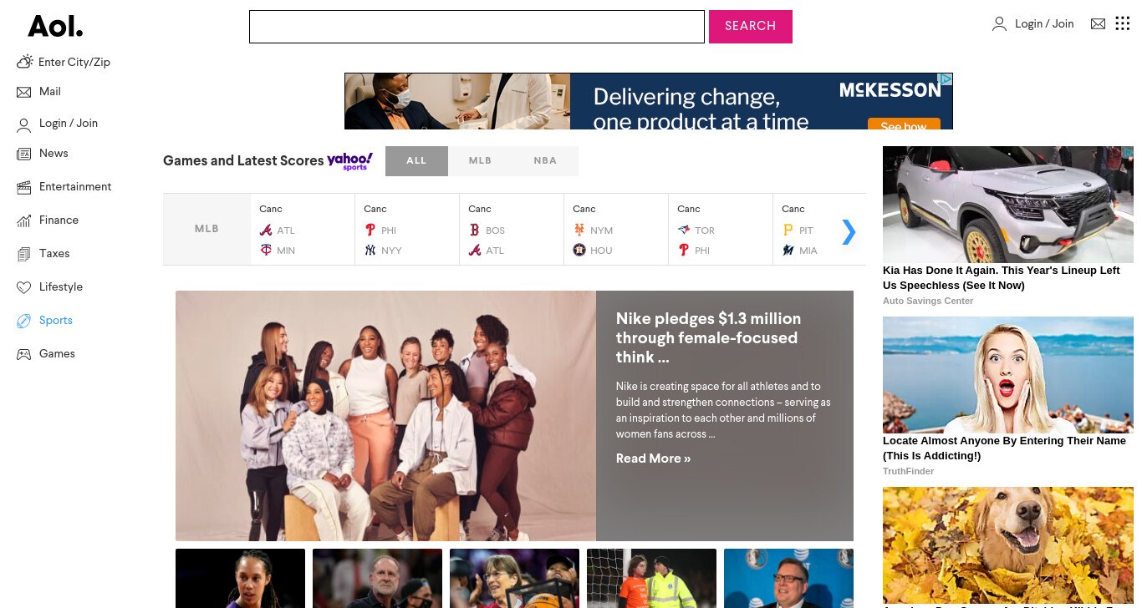Viewport: 1142px width, 608px height.
Task: Click the News sidebar label
Action: pyautogui.click(x=54, y=154)
